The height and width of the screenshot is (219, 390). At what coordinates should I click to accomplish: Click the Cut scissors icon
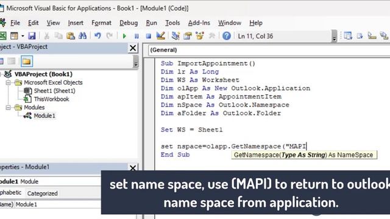tap(46, 36)
